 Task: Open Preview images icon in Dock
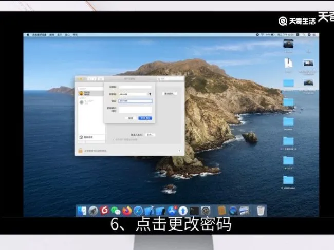pos(245,211)
